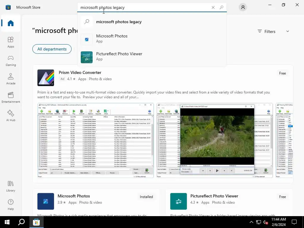Click the muted volume tray icon

[x=265, y=222]
